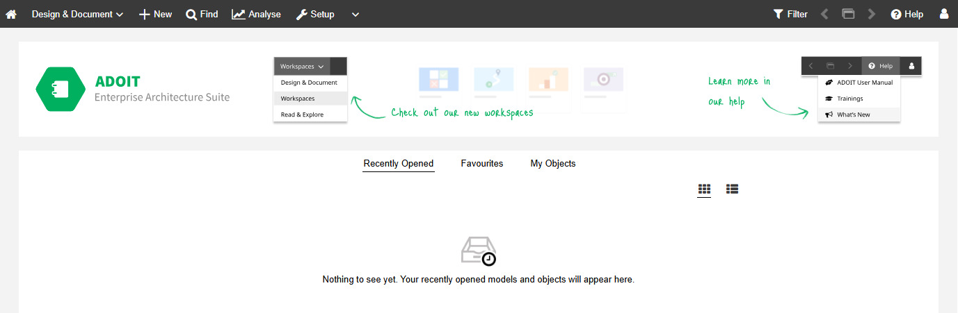
Task: Open the Help menu
Action: 907,14
